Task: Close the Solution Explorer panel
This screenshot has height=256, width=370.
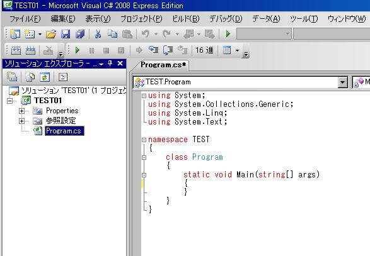Action: point(120,64)
